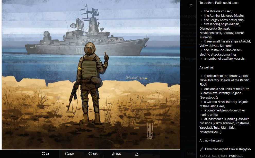Select bullet about 810th Guards Naval Infantry Brigade
Image resolution: width=255 pixels, height=158 pixels.
(224, 93)
